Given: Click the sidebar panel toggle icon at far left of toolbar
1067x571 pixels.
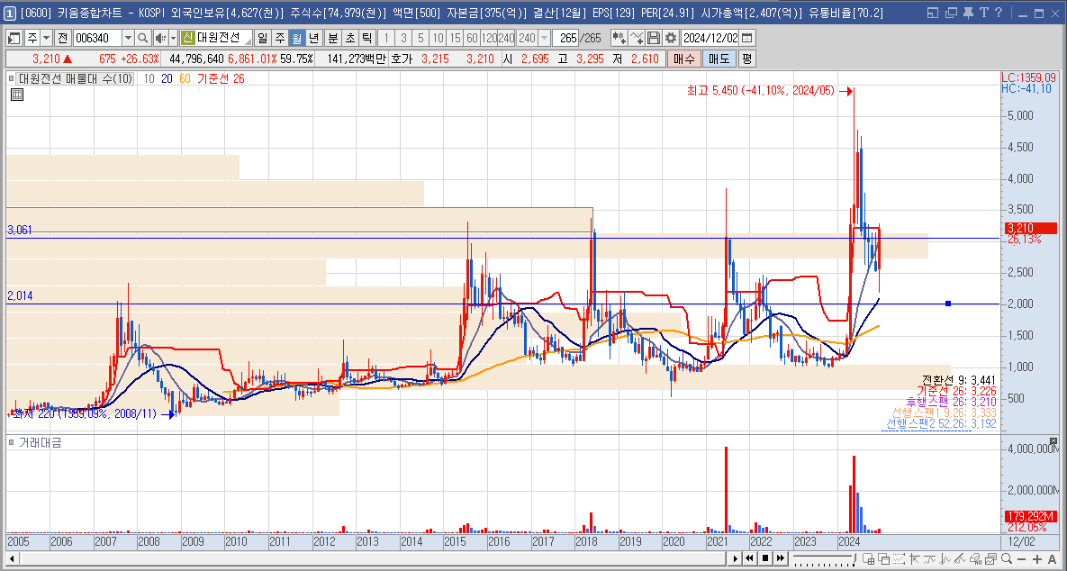Looking at the screenshot, I should click(x=14, y=38).
